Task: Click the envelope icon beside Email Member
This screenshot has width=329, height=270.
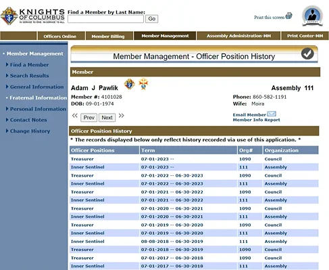Action: click(x=272, y=114)
